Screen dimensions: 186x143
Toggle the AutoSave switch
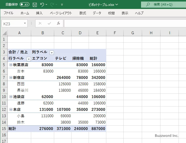(25, 5)
